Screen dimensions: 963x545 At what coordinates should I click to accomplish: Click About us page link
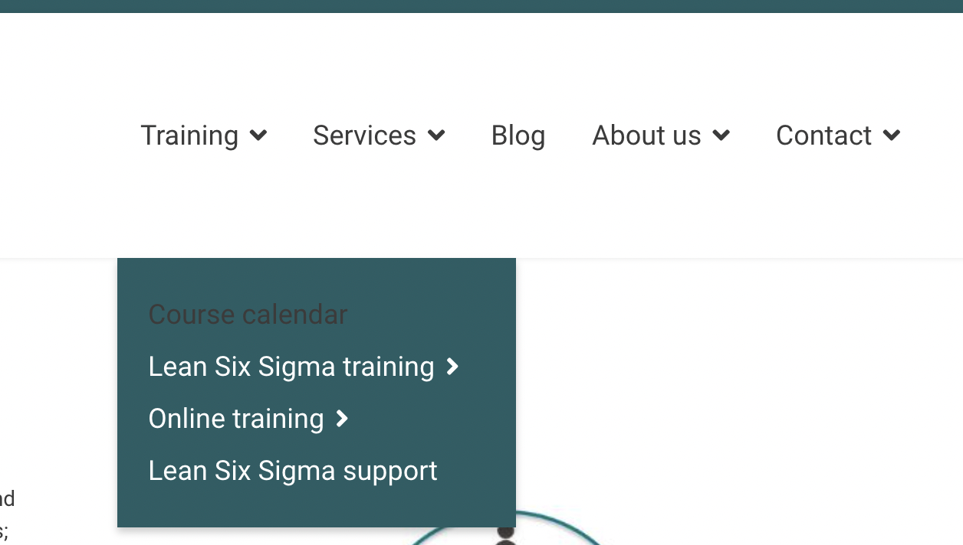646,135
